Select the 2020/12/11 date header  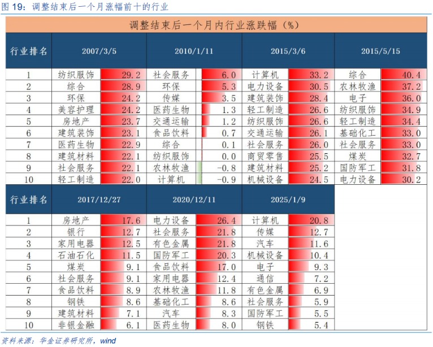point(194,201)
